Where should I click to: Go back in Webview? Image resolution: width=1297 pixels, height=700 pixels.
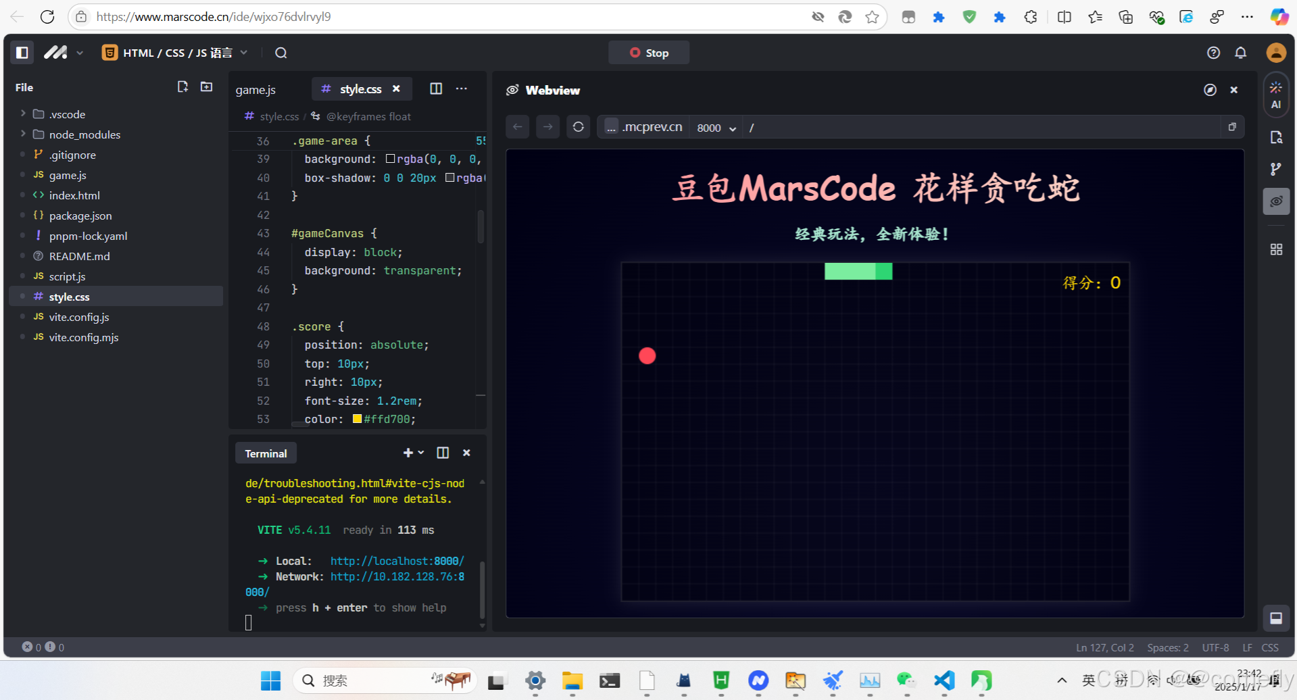coord(518,126)
